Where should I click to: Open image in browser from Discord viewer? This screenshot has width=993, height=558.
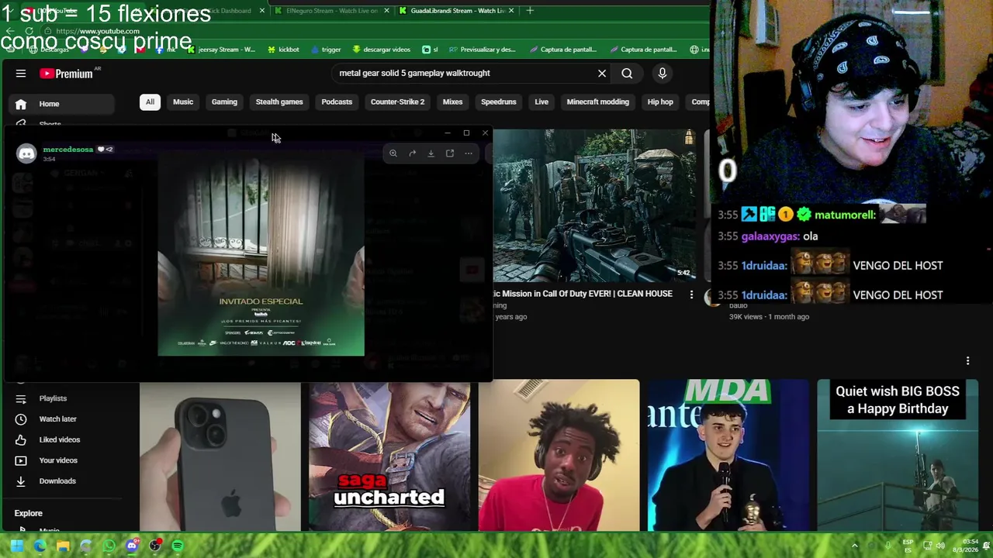coord(449,153)
